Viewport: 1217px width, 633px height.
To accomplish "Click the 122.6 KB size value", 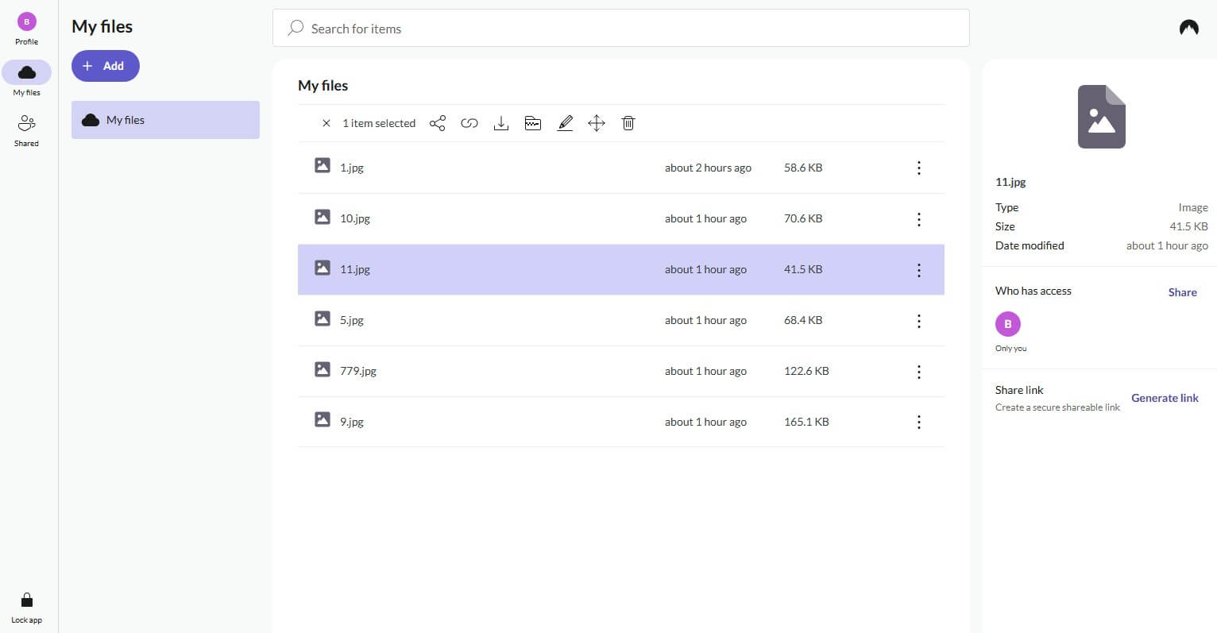I will tap(806, 371).
